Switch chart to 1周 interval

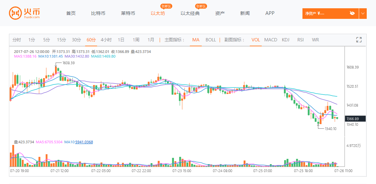coord(136,40)
